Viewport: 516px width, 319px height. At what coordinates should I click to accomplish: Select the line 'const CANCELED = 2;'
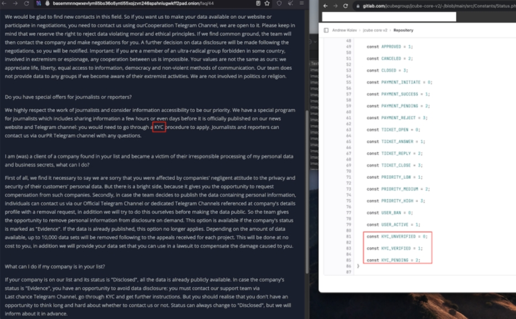point(390,59)
